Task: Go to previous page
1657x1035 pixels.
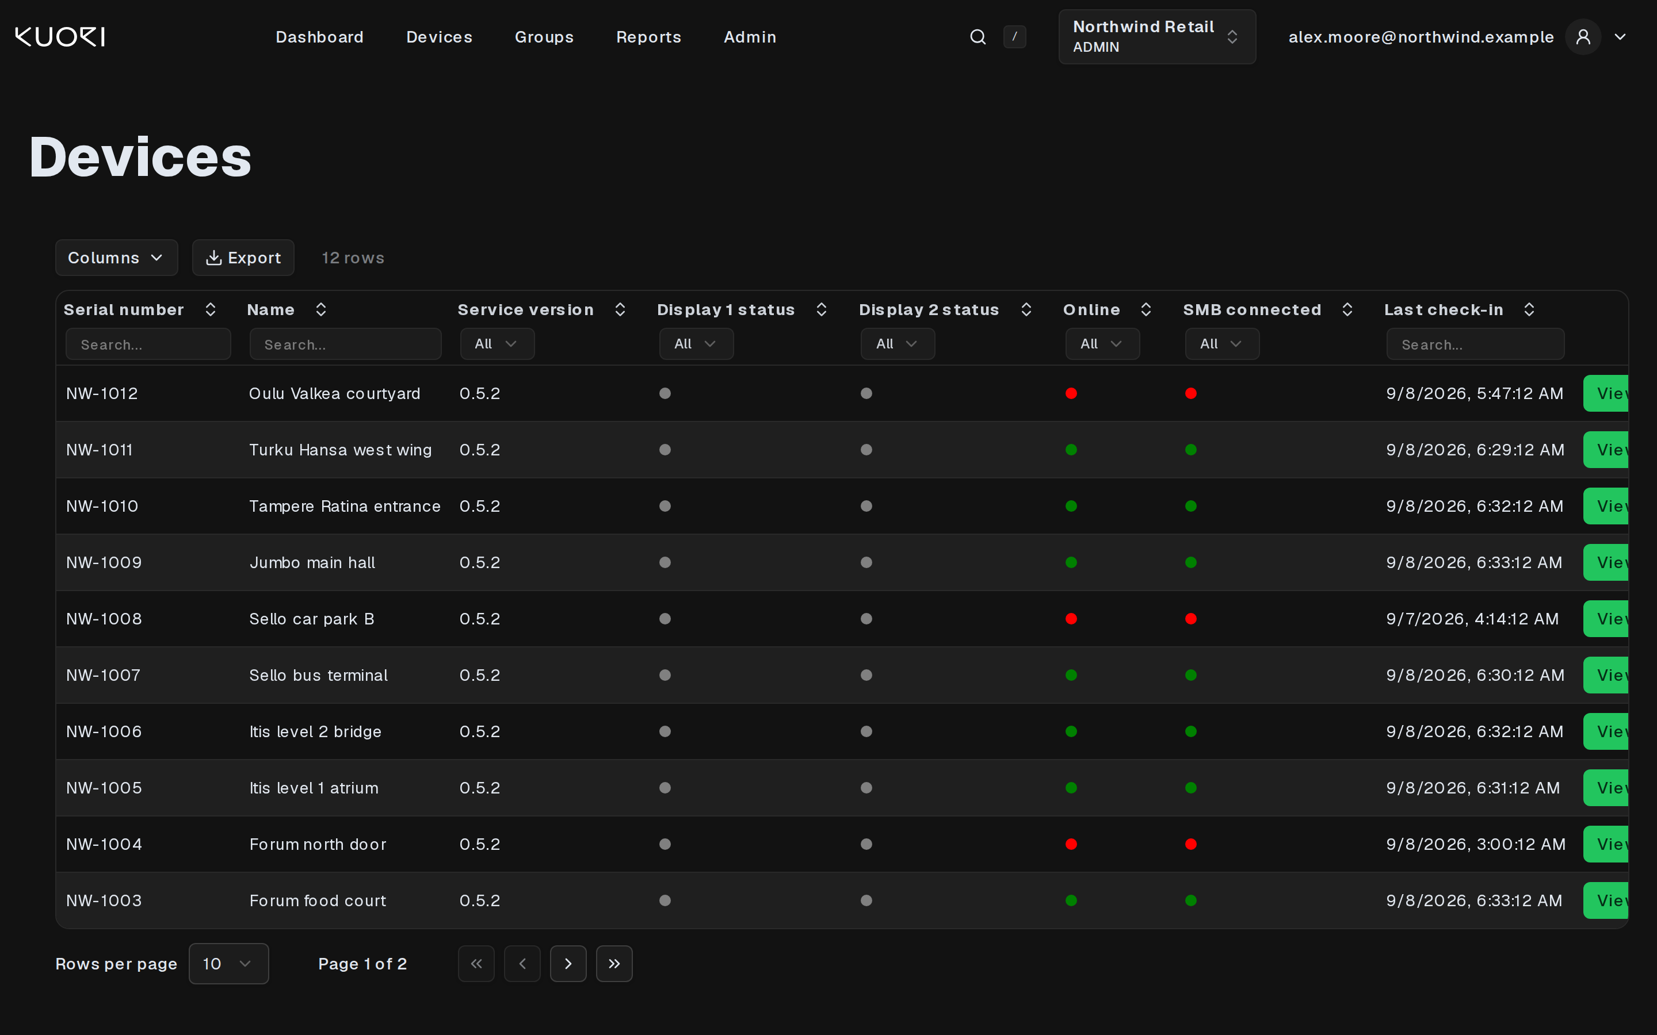Action: [x=522, y=964]
